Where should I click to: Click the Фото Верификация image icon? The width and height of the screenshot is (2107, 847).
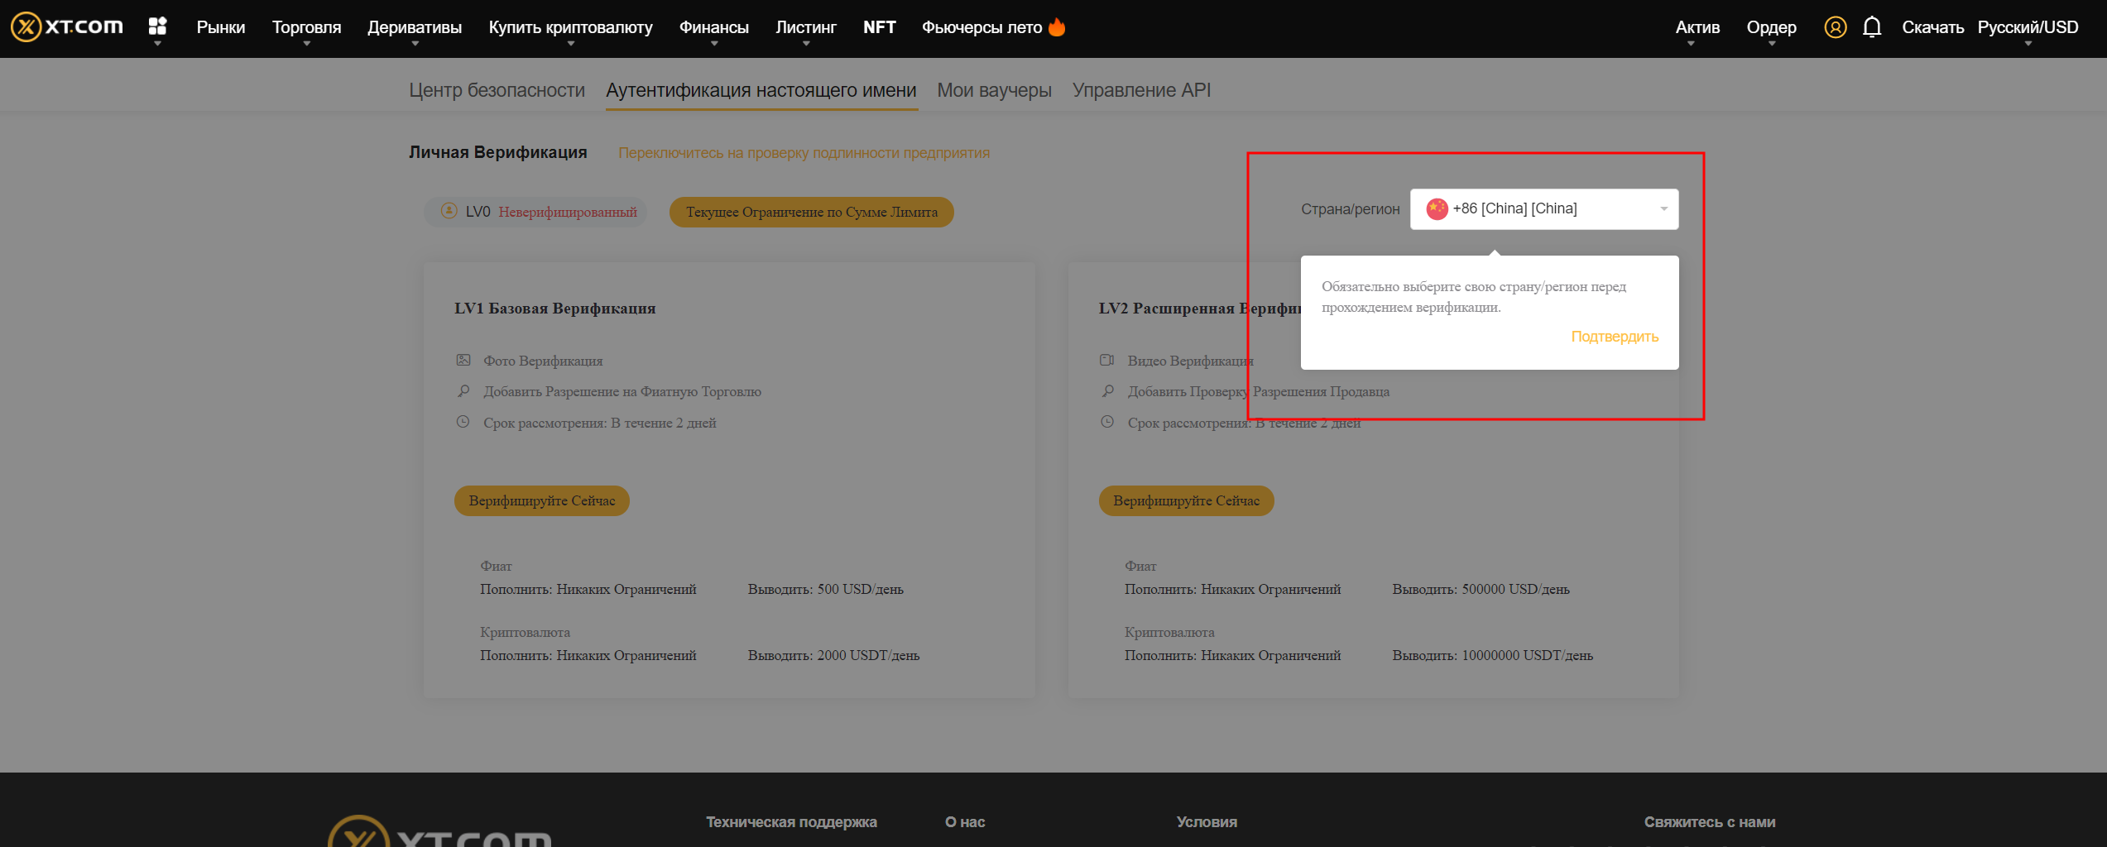click(463, 360)
